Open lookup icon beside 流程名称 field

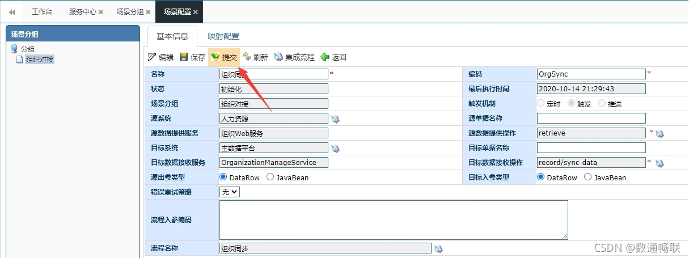pyautogui.click(x=438, y=248)
